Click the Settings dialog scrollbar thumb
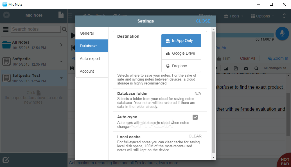Viewport: 291px width, 167px height. (x=213, y=92)
